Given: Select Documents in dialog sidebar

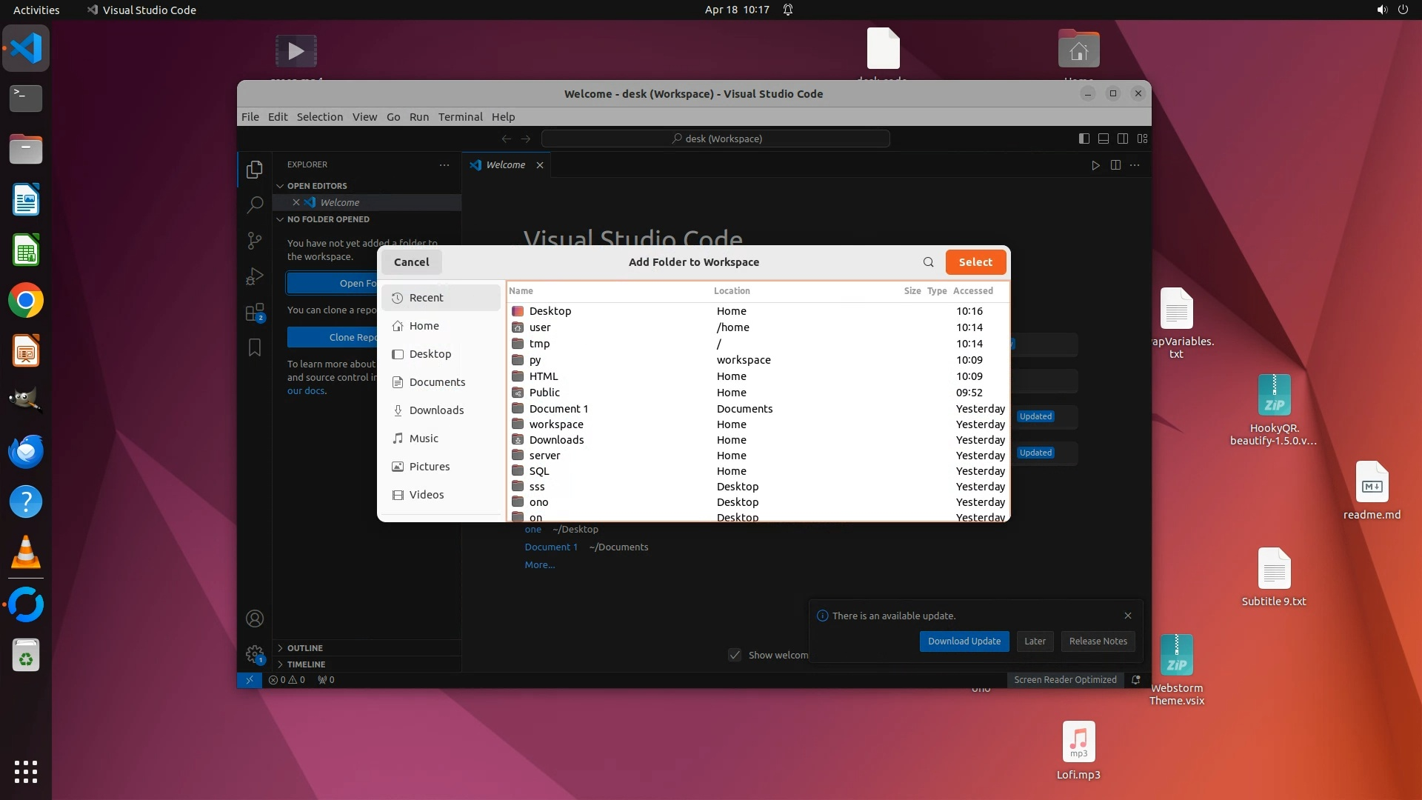Looking at the screenshot, I should [x=437, y=382].
